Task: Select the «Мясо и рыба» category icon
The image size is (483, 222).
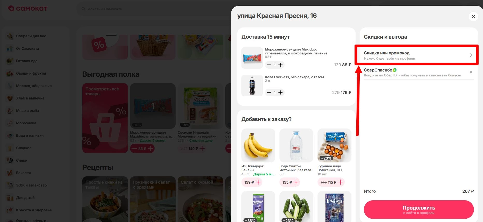Action: (10, 111)
